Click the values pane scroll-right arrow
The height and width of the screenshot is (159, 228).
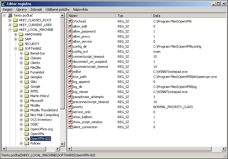(224, 149)
